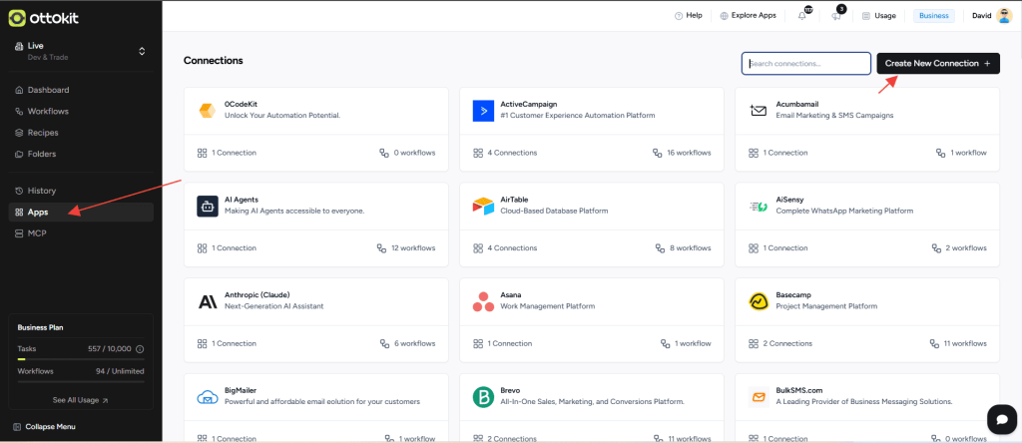The height and width of the screenshot is (443, 1022).
Task: Go to Recipes in the sidebar
Action: pyautogui.click(x=43, y=132)
